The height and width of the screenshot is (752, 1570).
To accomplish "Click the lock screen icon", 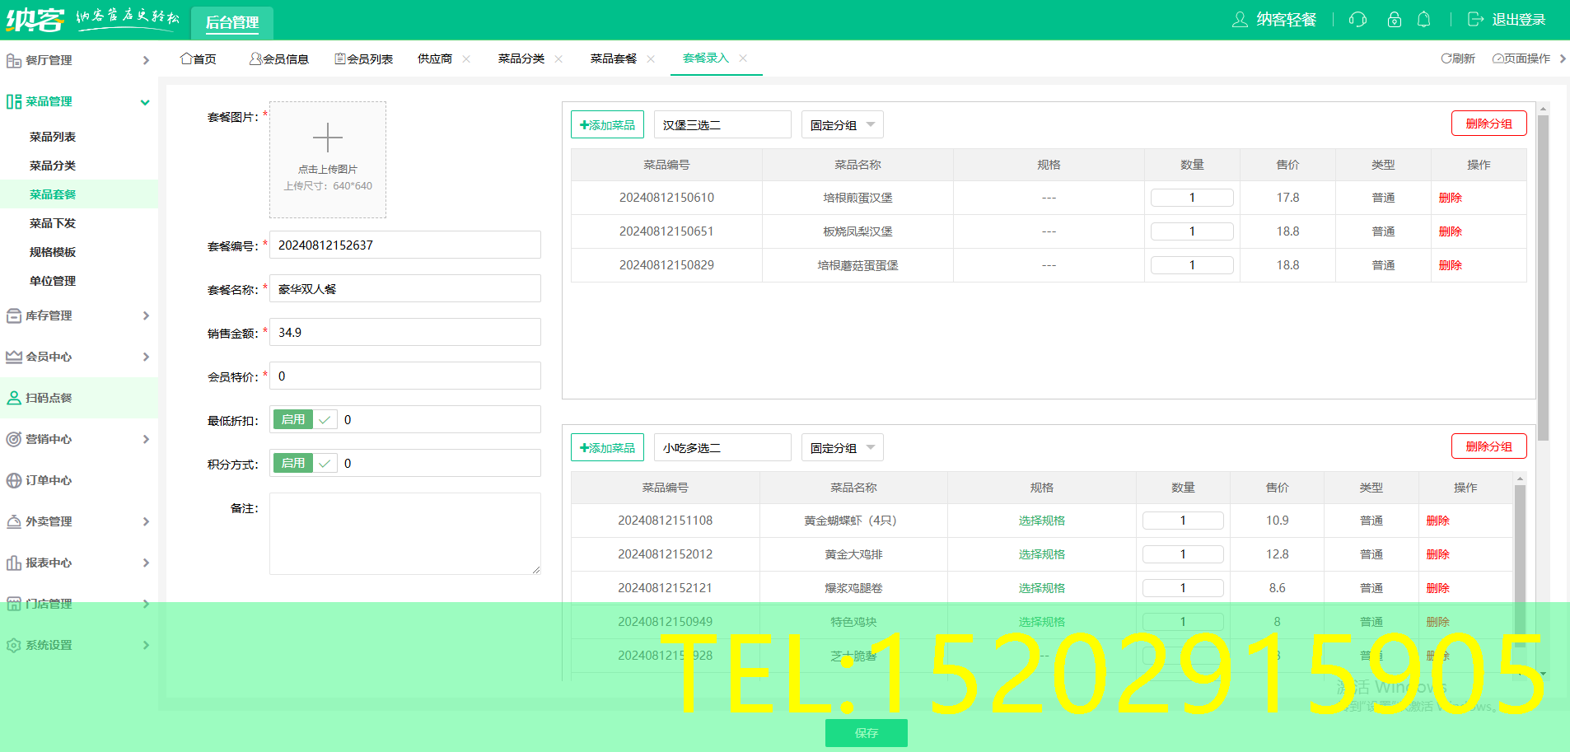I will (1394, 20).
